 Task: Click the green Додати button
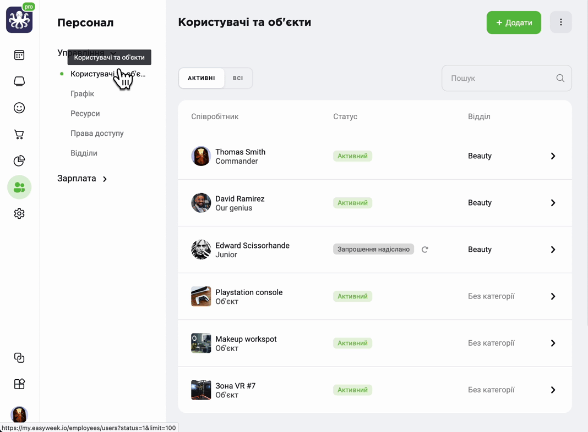514,23
